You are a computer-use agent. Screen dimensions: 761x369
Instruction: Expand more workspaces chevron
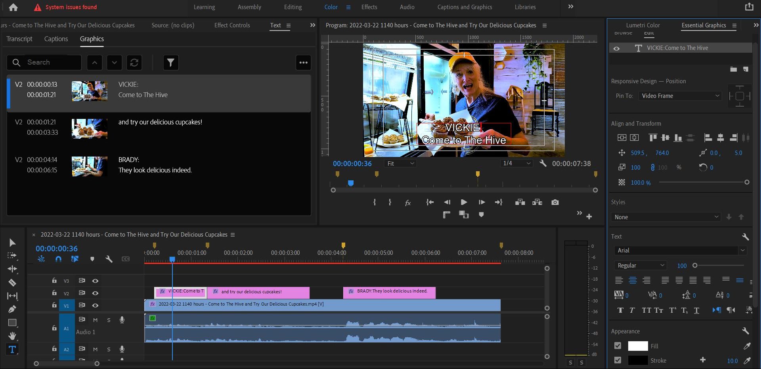(x=571, y=7)
